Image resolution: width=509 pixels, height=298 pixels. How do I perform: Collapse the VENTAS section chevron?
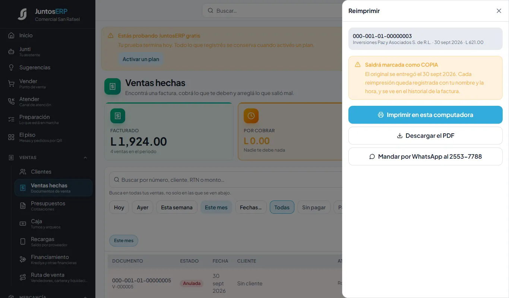pos(85,158)
